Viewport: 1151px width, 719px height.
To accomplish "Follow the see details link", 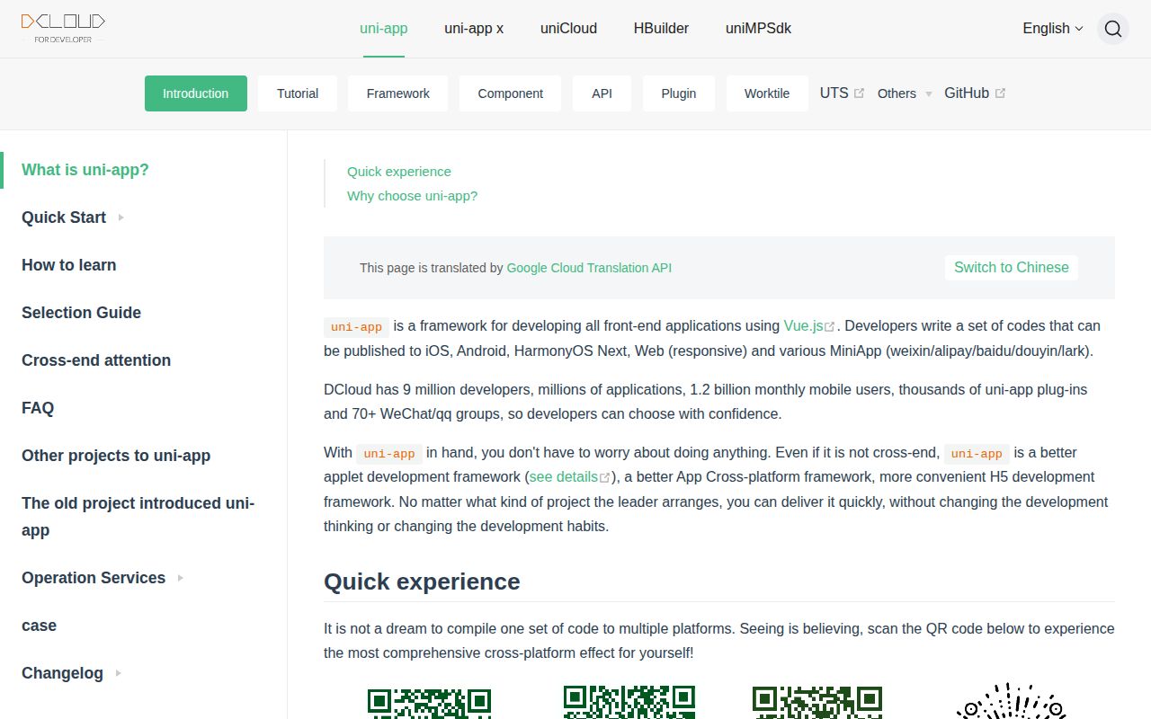I will point(564,477).
